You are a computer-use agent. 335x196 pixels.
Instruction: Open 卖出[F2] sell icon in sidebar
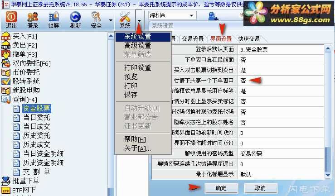click(6, 45)
